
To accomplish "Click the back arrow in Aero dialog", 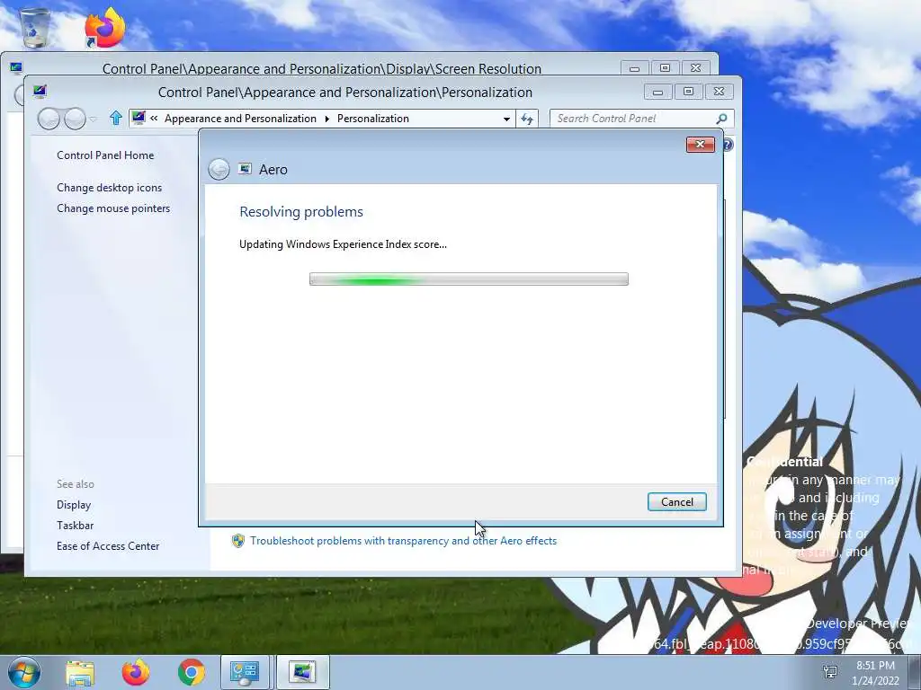I will pyautogui.click(x=219, y=170).
